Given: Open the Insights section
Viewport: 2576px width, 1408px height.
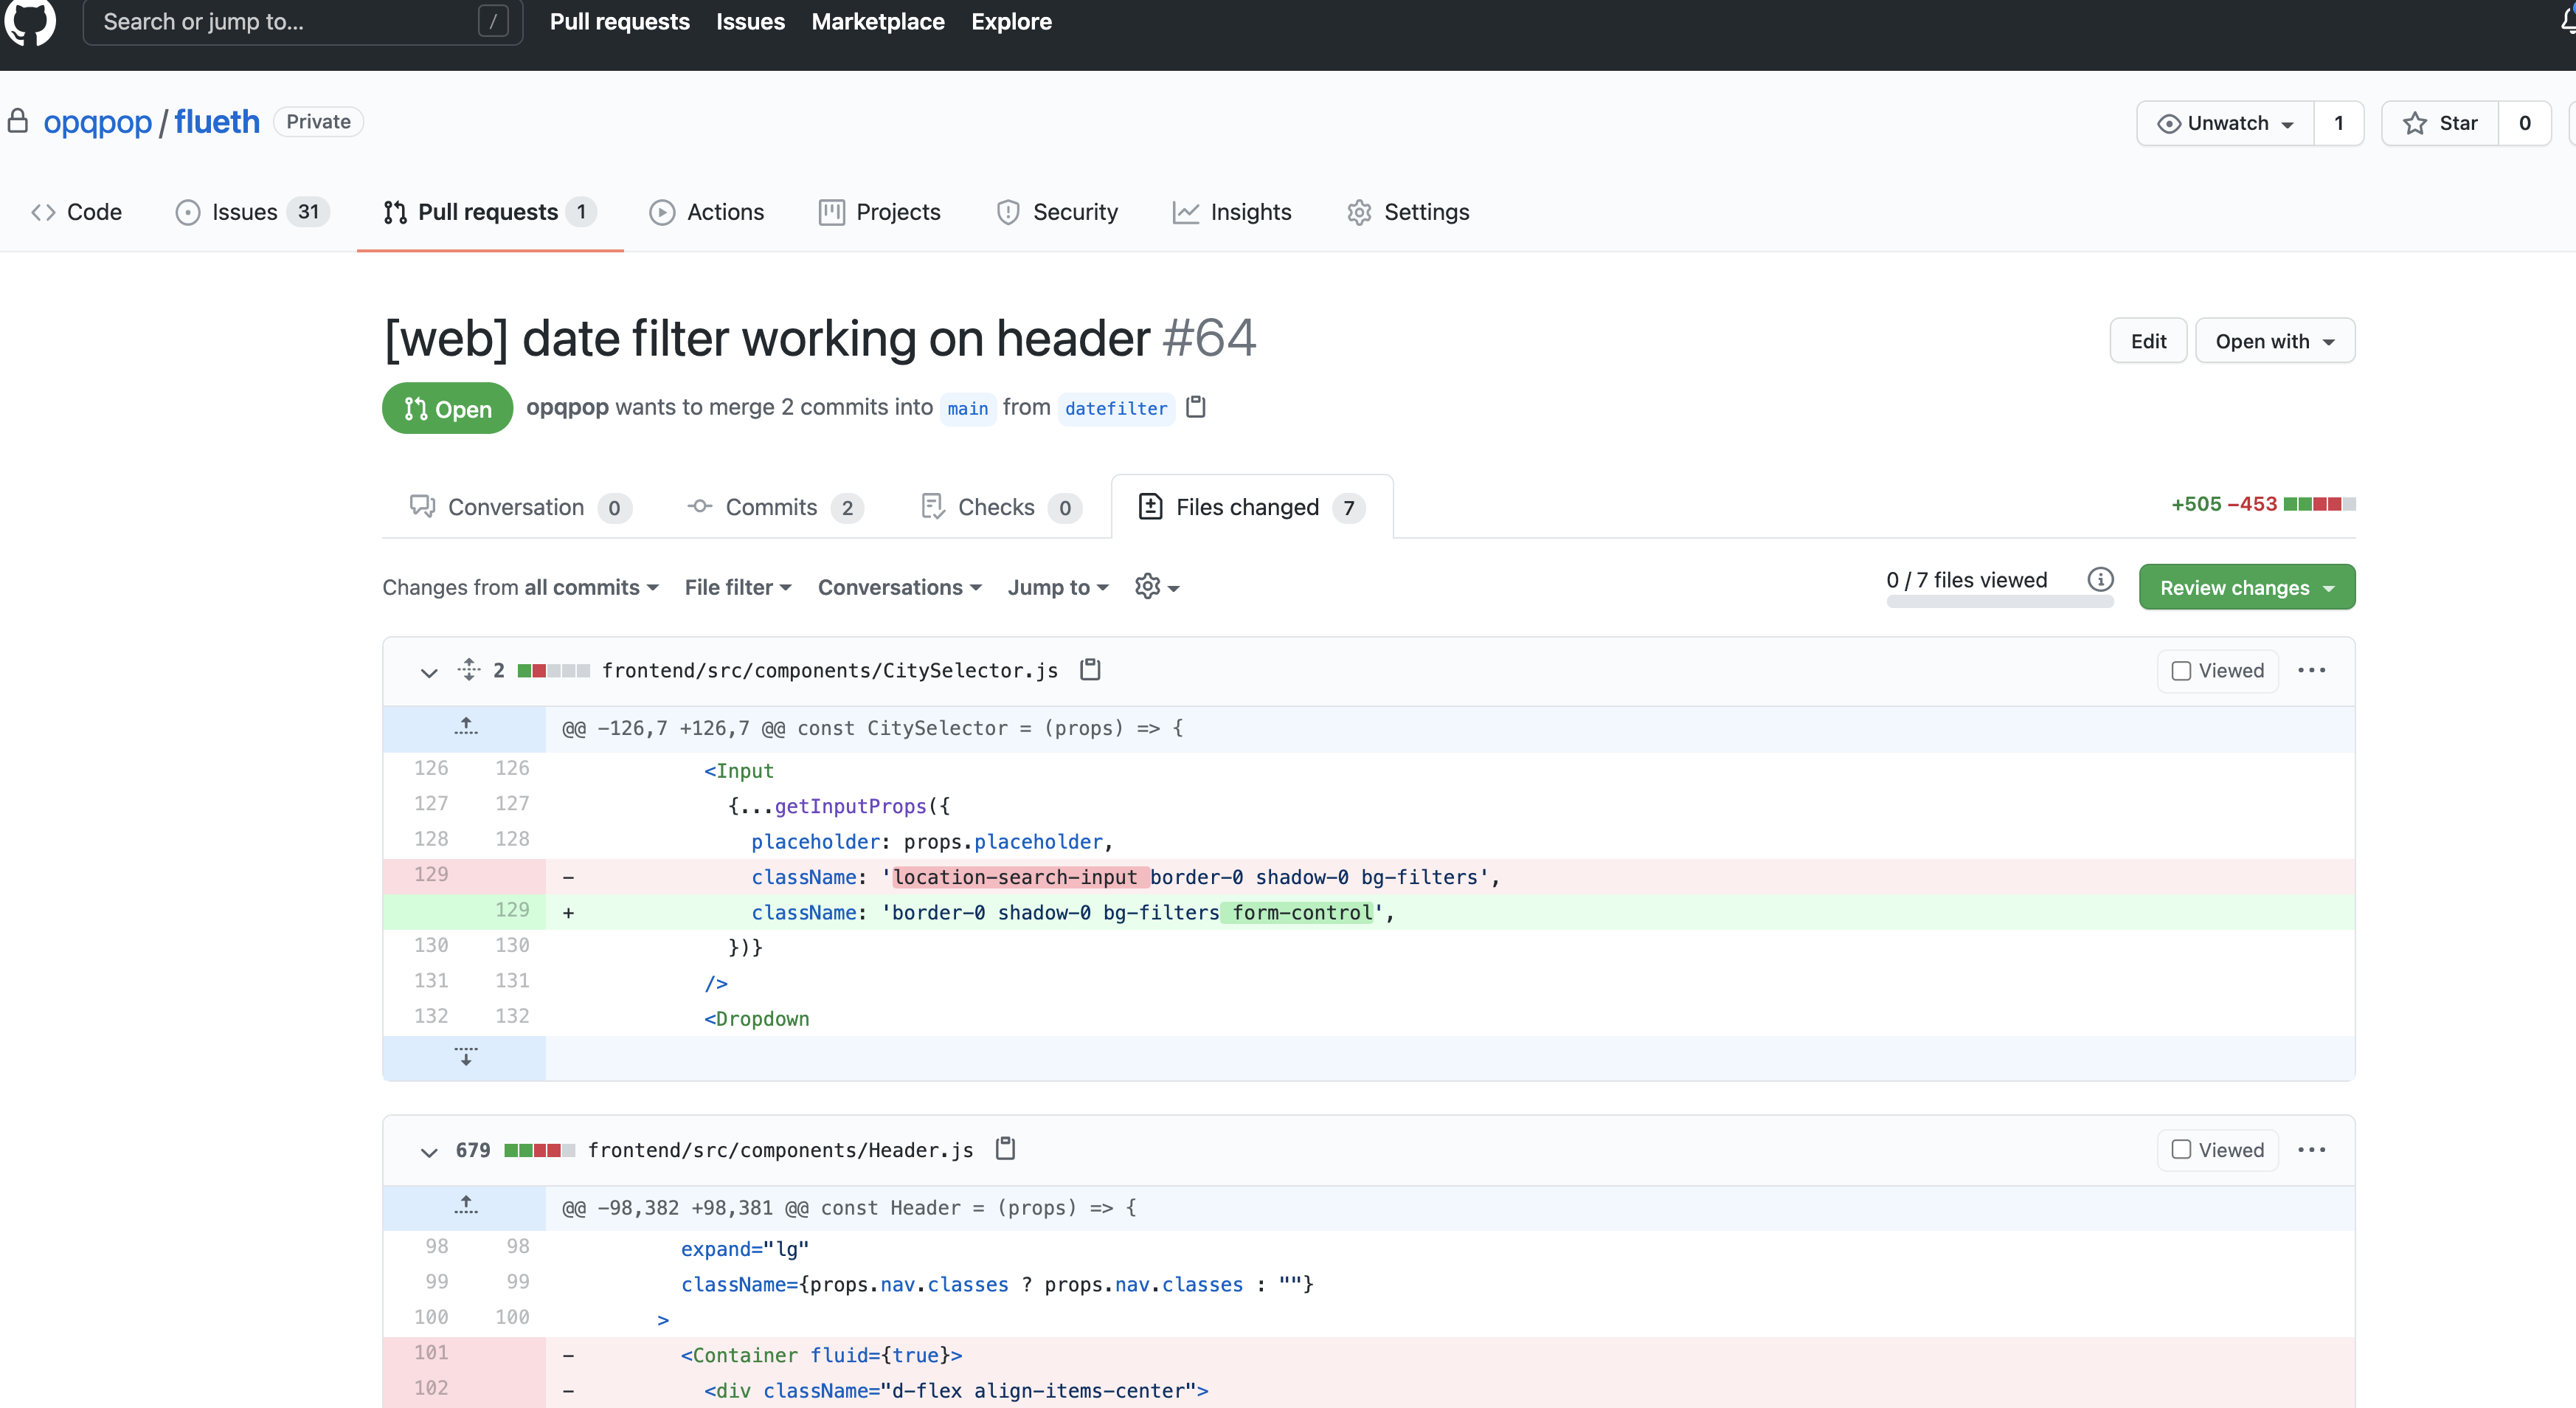Looking at the screenshot, I should pyautogui.click(x=1233, y=211).
